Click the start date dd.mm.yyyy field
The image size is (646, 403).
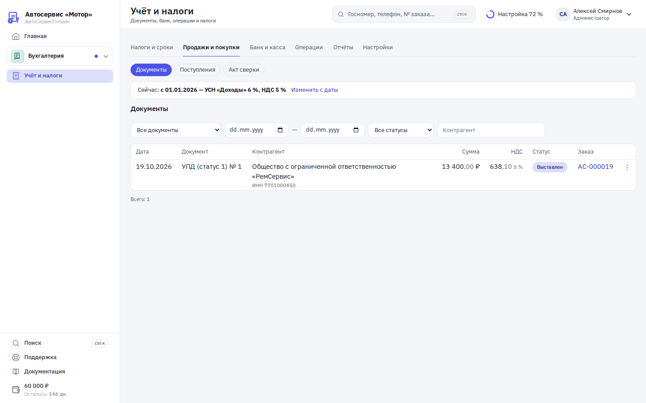[257, 130]
